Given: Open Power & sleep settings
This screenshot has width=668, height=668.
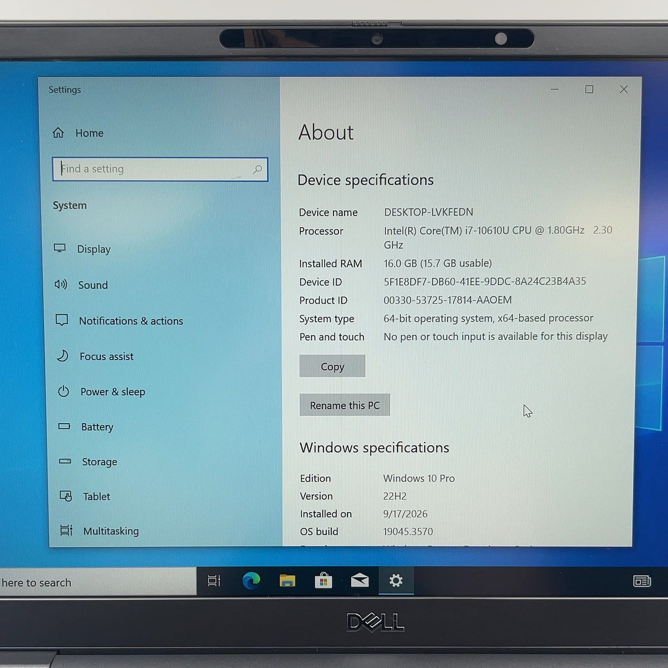Looking at the screenshot, I should [x=101, y=391].
